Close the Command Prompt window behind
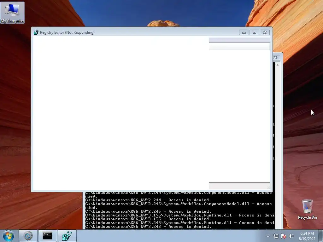 point(276,58)
